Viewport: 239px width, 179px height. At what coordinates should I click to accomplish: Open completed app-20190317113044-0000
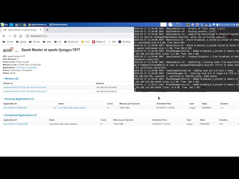coord(16,124)
